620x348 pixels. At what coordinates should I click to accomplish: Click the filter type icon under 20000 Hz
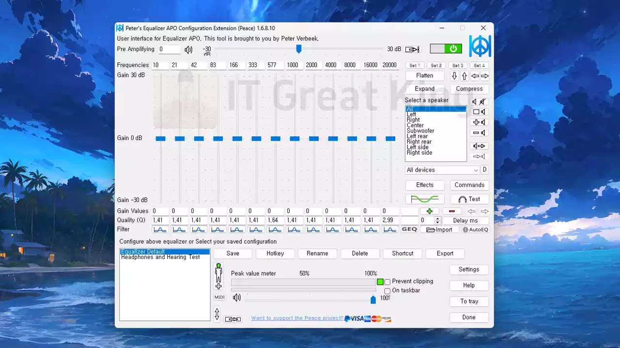(x=390, y=230)
